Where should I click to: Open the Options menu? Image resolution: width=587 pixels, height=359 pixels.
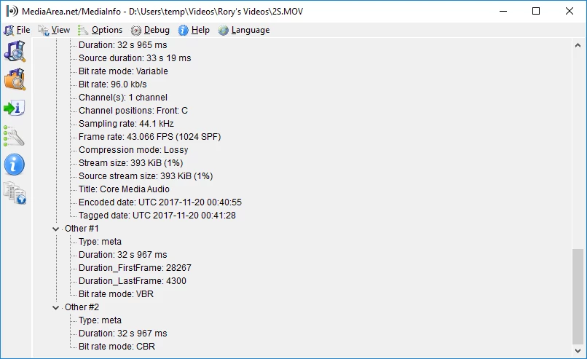point(101,30)
